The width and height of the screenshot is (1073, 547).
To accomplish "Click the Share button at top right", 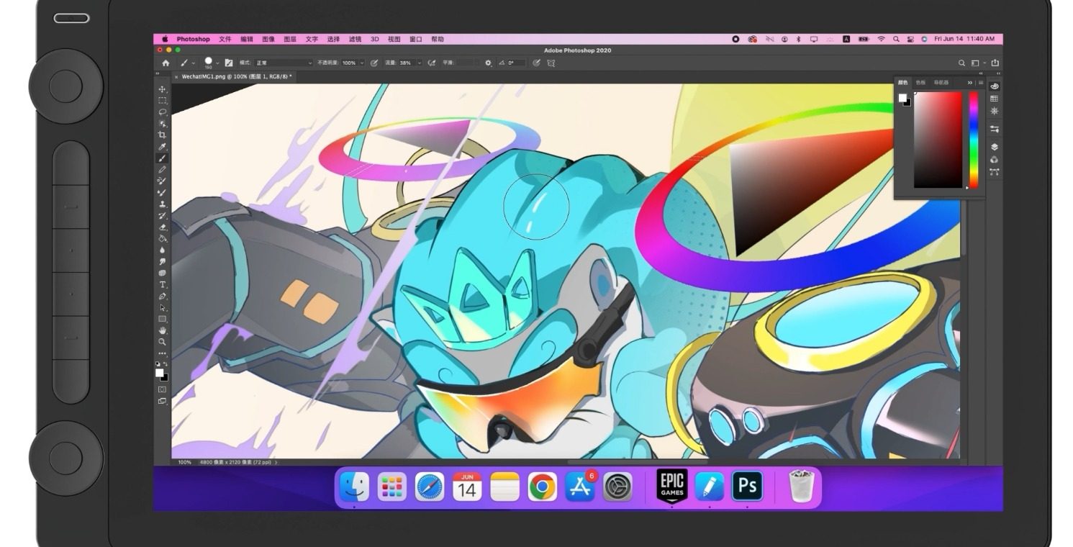I will [995, 63].
